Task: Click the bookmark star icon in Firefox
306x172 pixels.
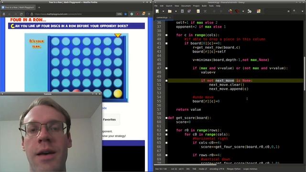Action: (125, 14)
